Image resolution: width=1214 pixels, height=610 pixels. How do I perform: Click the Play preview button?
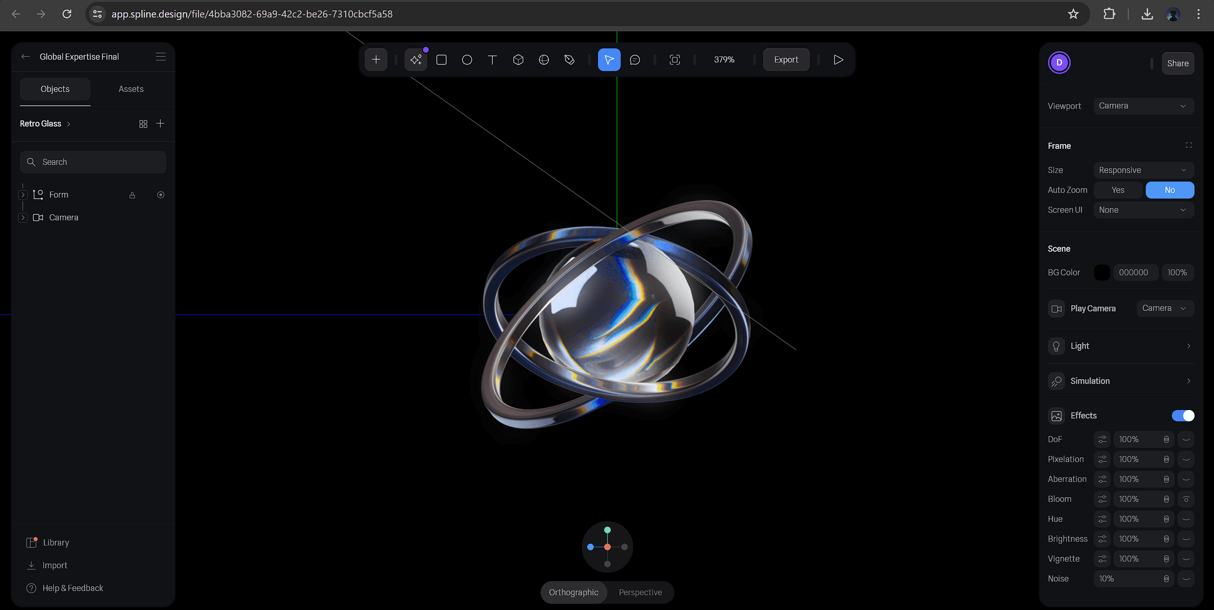click(x=838, y=60)
